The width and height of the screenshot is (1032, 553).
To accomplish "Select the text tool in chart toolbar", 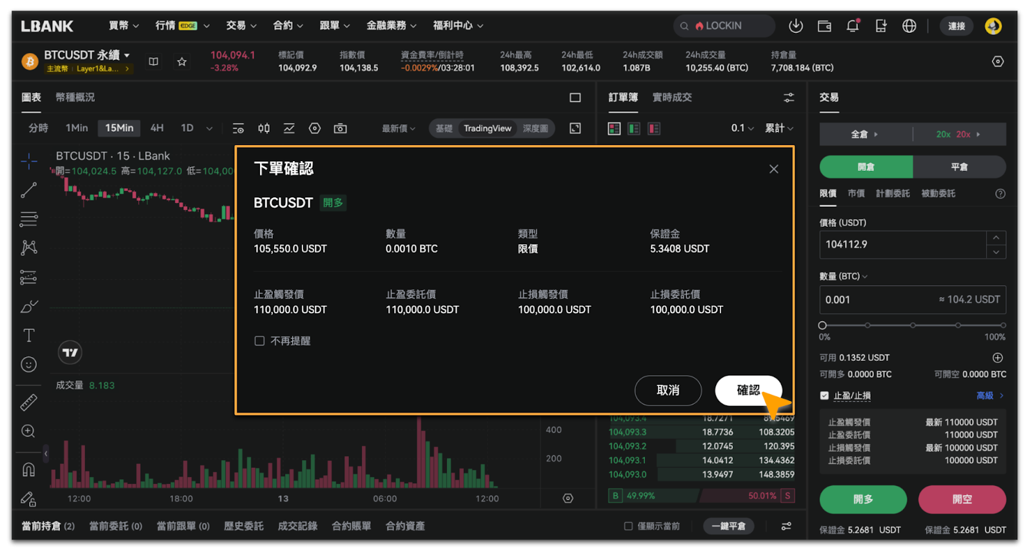I will click(29, 335).
